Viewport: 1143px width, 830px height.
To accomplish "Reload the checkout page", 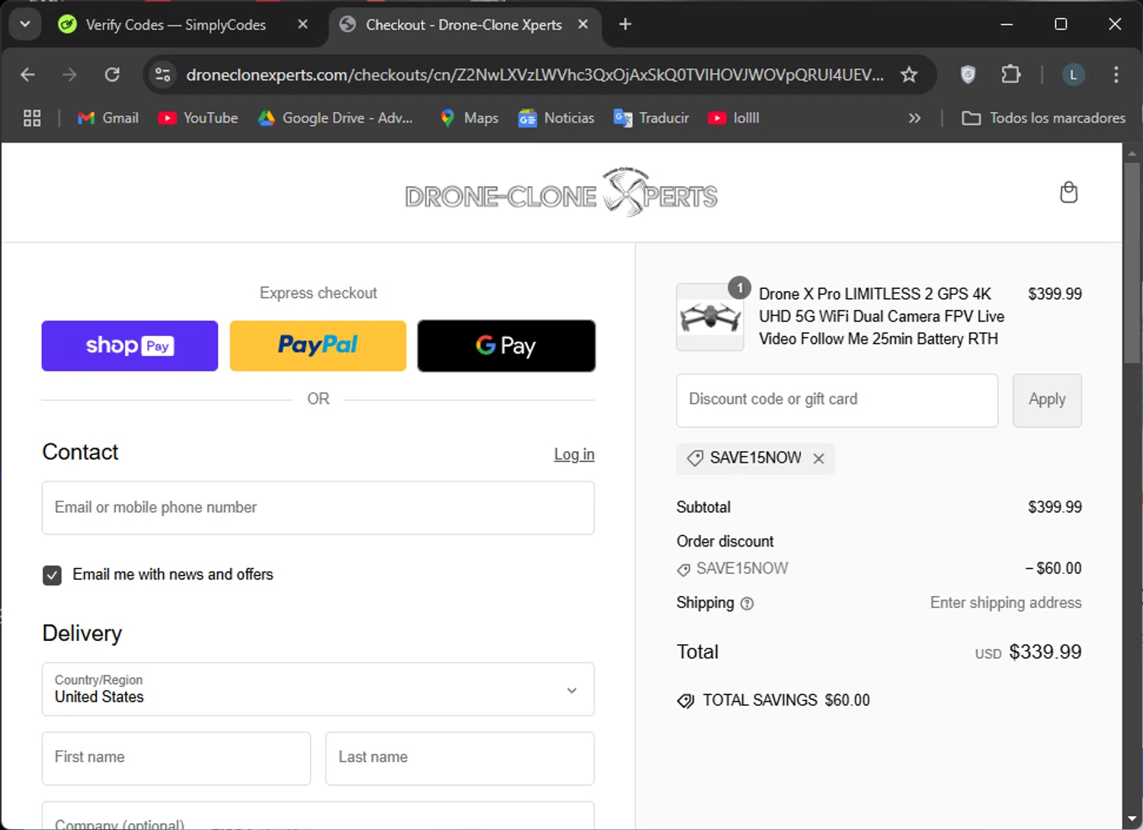I will pyautogui.click(x=112, y=75).
